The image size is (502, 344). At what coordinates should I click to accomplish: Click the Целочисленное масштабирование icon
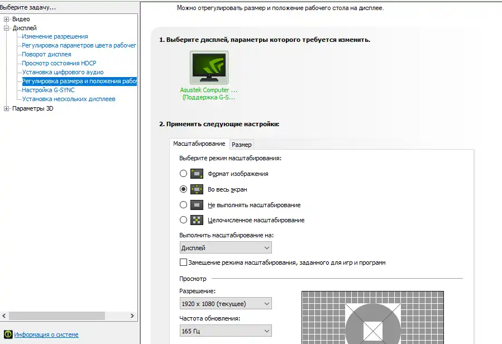(x=197, y=220)
